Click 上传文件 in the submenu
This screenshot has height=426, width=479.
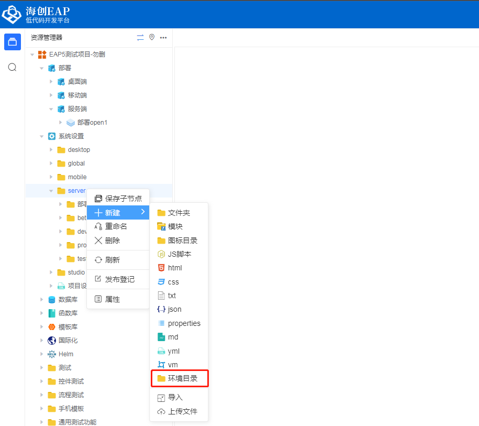[182, 411]
